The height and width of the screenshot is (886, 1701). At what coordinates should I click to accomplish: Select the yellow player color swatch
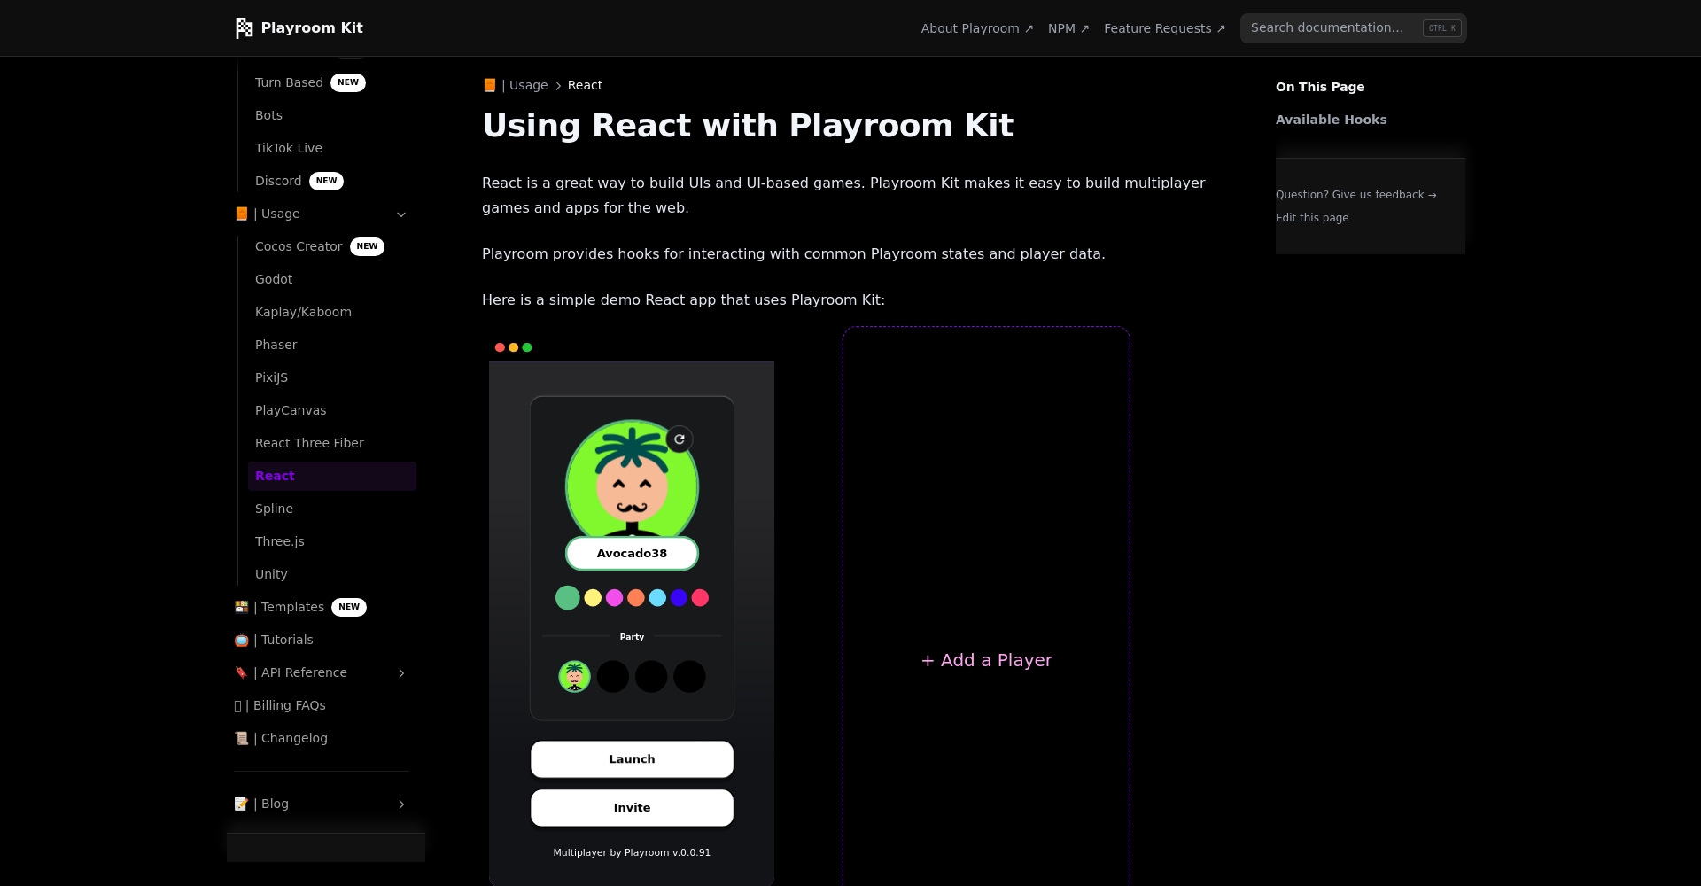(x=592, y=597)
